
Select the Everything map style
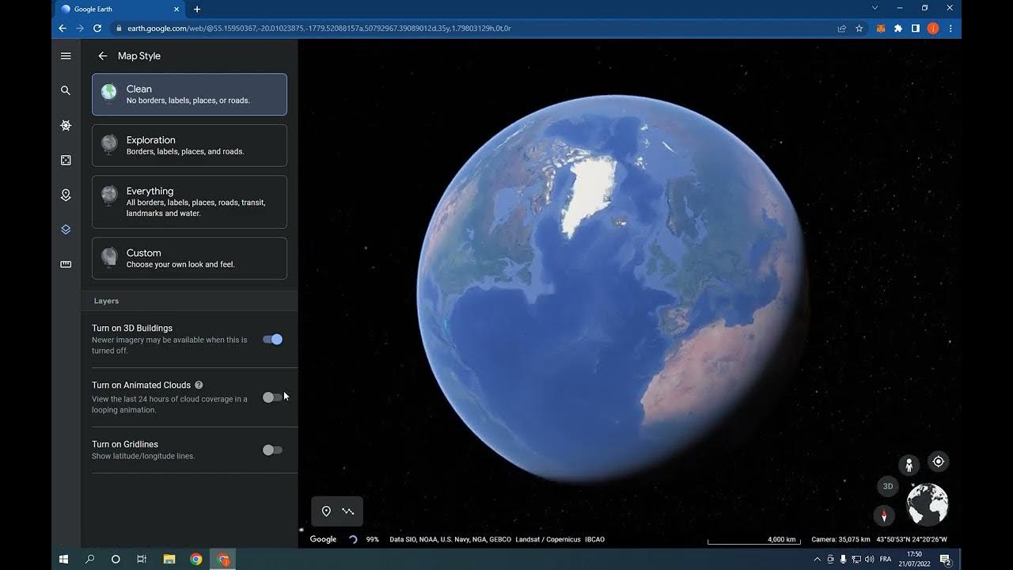click(x=189, y=202)
